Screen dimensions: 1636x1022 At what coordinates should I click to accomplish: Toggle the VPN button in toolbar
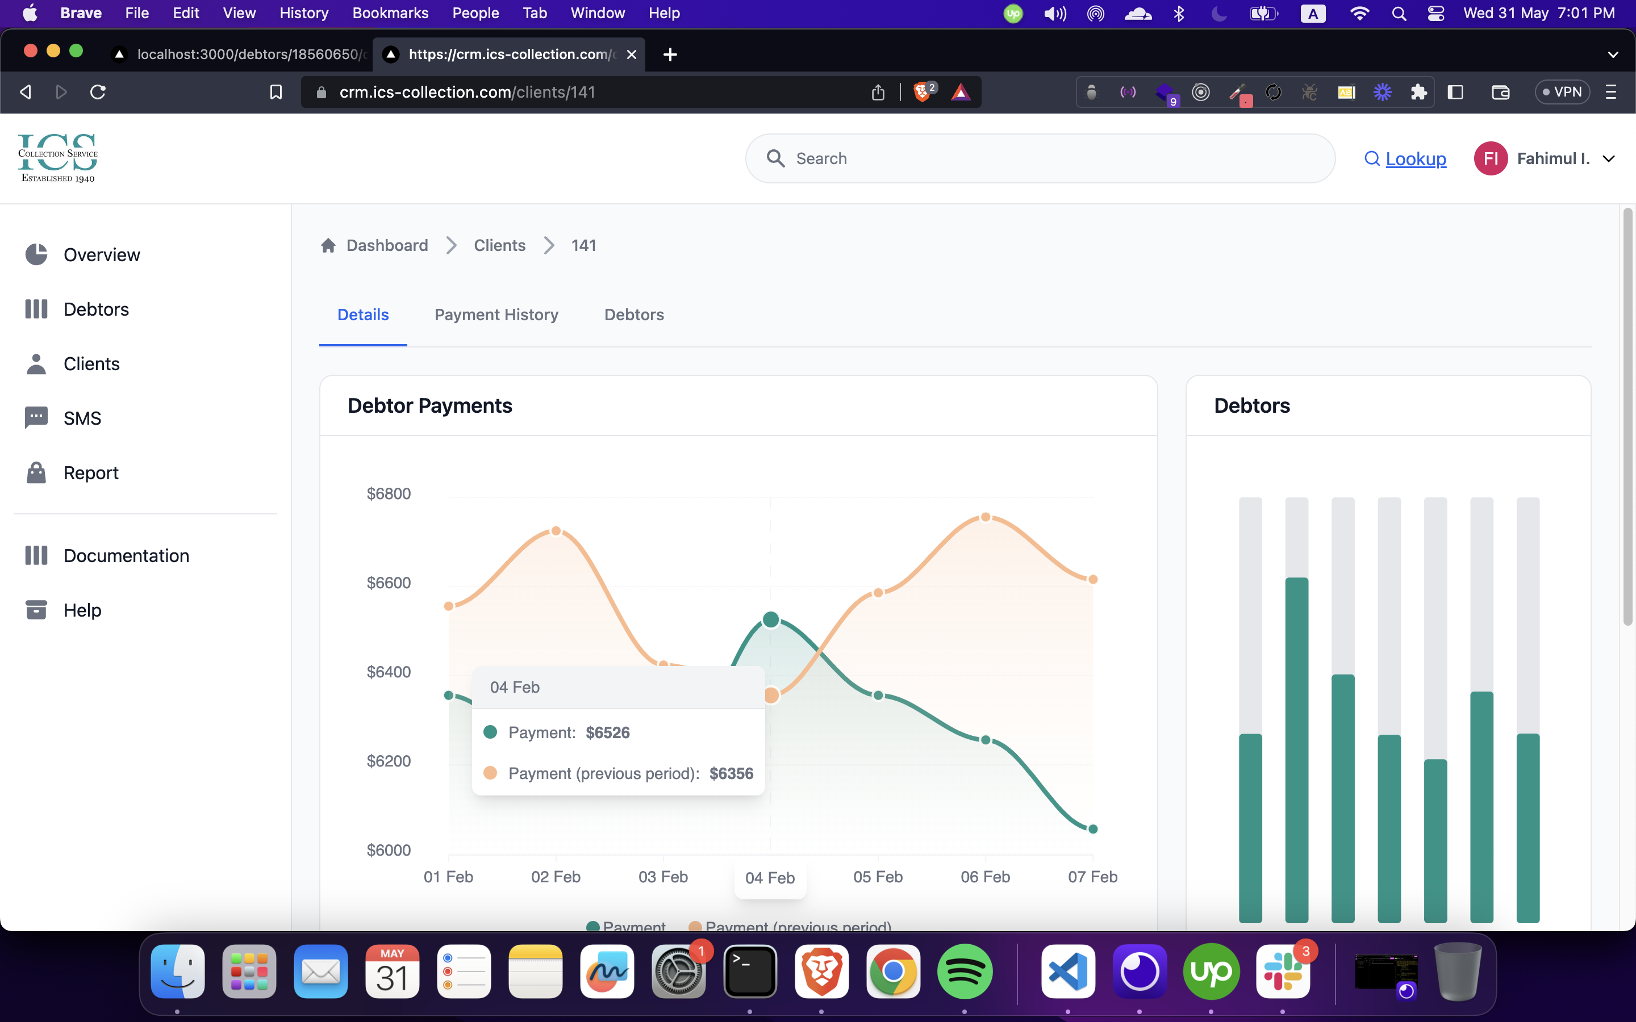tap(1562, 92)
